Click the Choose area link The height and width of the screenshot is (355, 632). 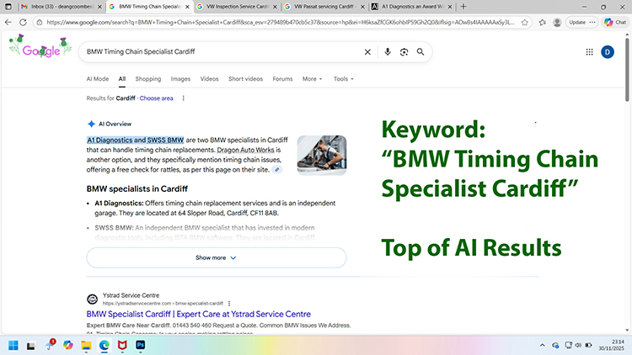point(156,98)
